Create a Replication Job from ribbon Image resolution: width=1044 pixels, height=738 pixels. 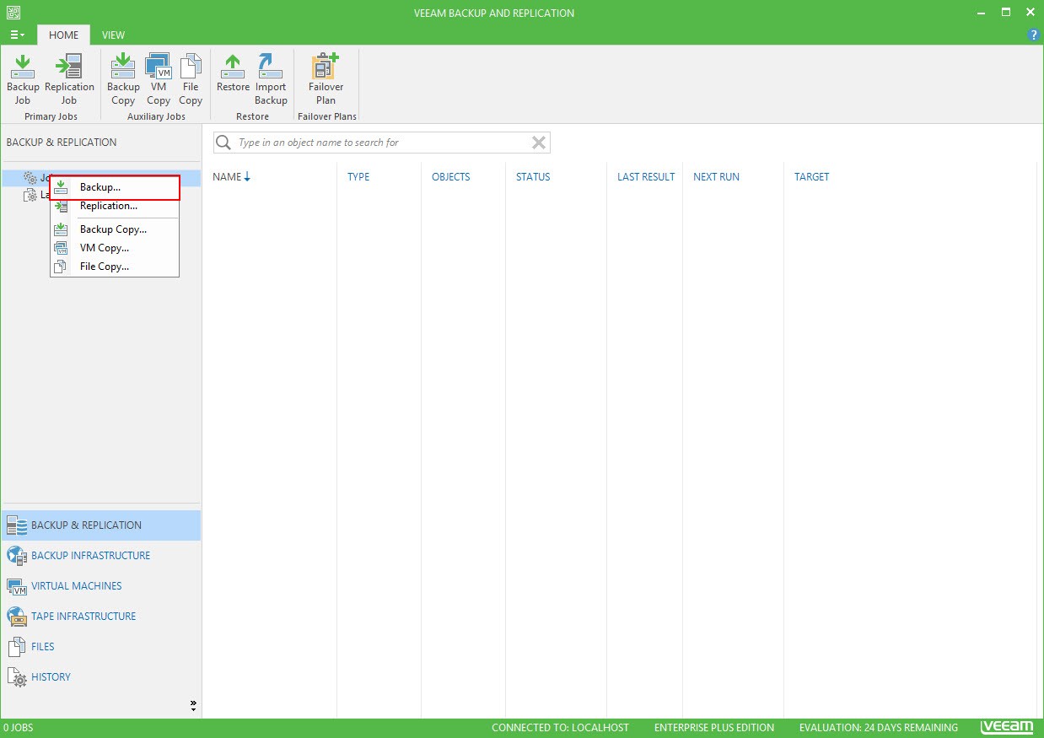(x=69, y=79)
